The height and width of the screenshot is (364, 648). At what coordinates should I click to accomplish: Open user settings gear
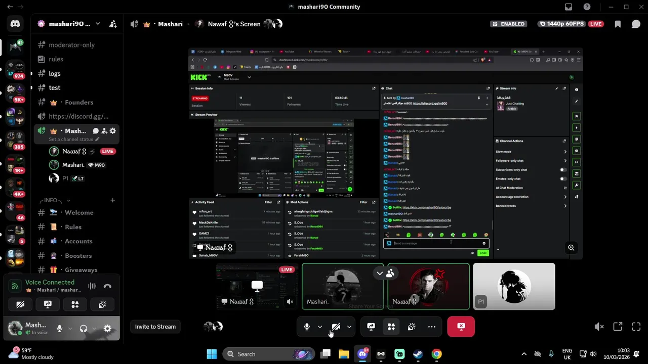click(x=107, y=329)
